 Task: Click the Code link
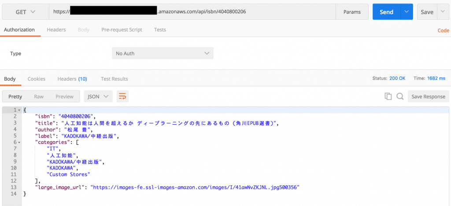[x=443, y=30]
